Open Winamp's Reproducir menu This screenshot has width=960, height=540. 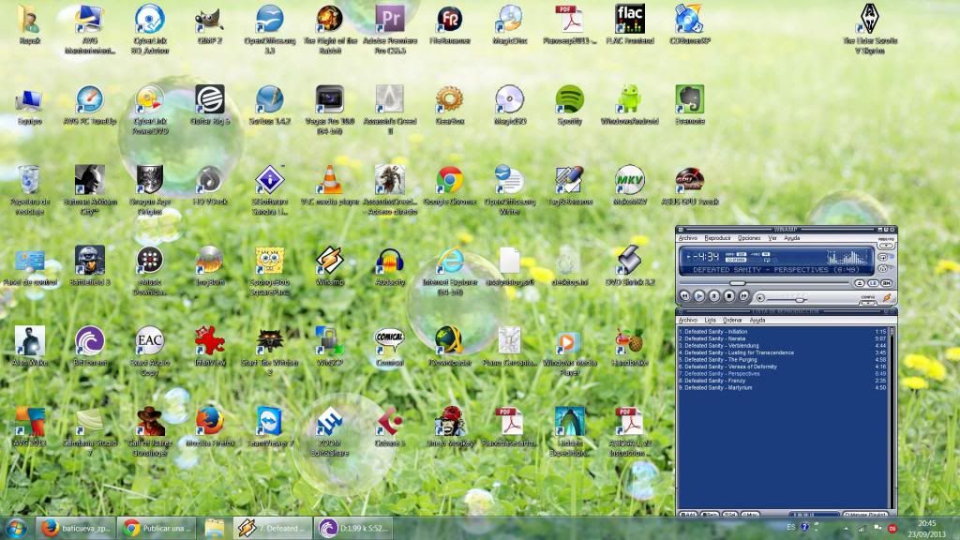click(x=717, y=238)
